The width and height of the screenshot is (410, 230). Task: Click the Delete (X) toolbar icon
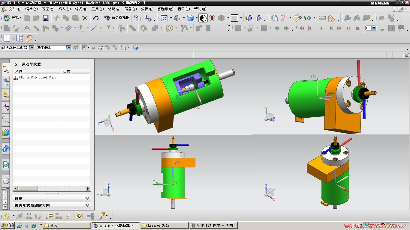[x=85, y=18]
